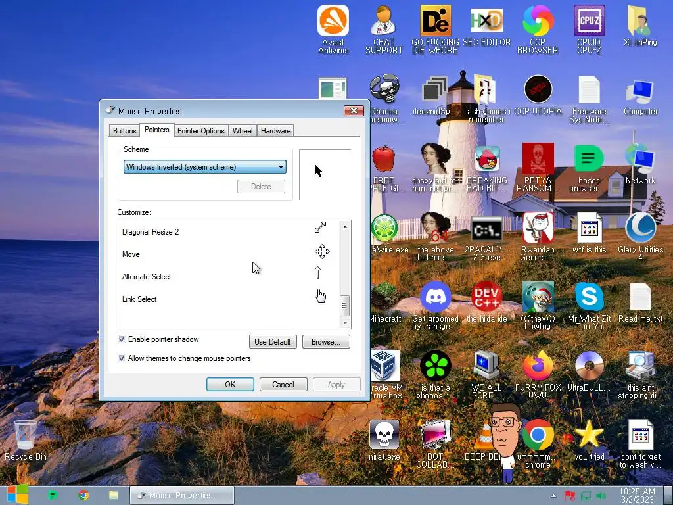Open ummmmm chrome desktop icon
Viewport: 673px width, 505px height.
pos(538,445)
